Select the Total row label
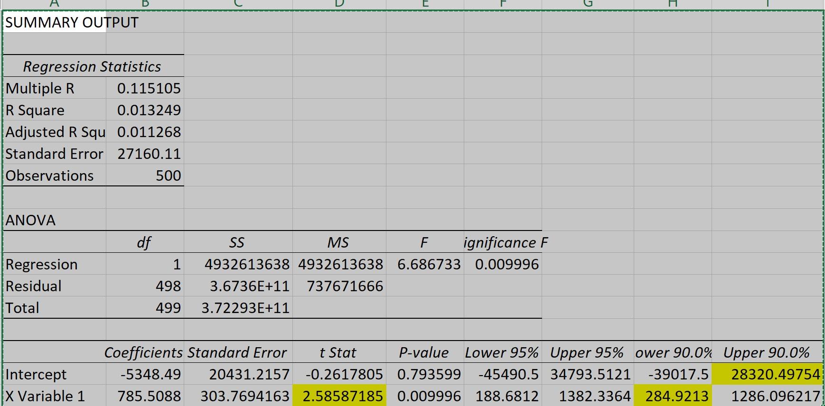This screenshot has height=406, width=825. [55, 307]
